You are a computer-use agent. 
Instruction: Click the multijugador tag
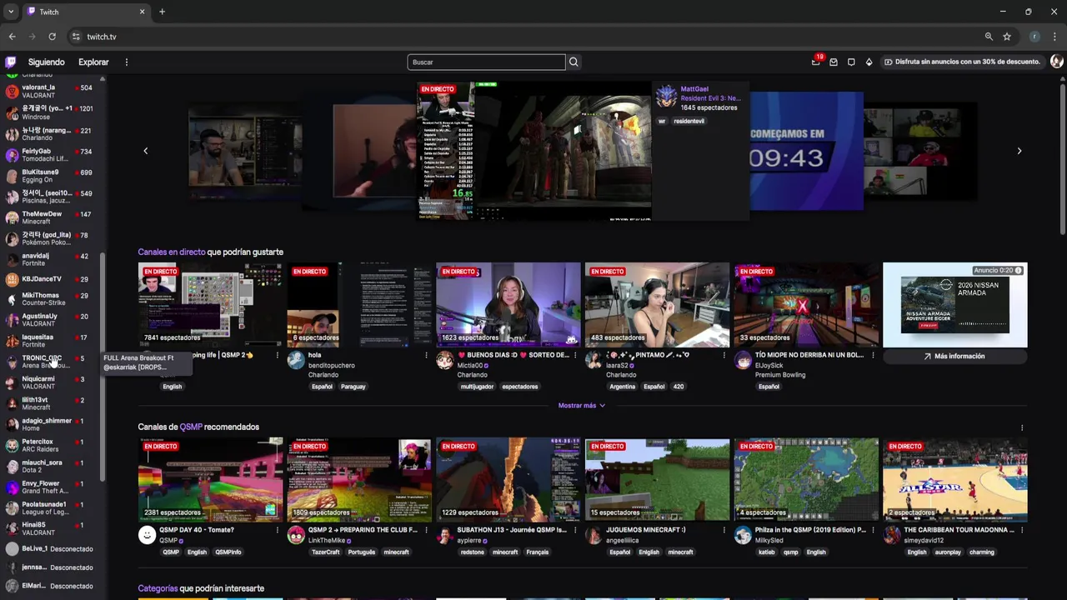click(x=476, y=387)
